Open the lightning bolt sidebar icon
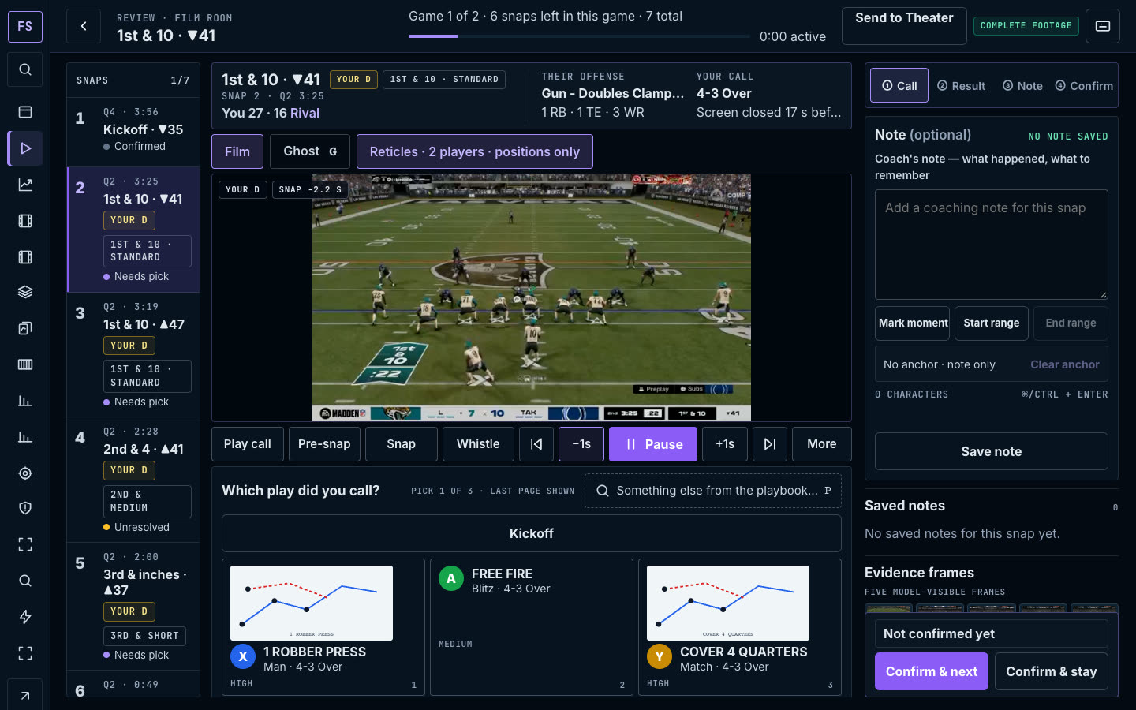1136x710 pixels. 25,617
